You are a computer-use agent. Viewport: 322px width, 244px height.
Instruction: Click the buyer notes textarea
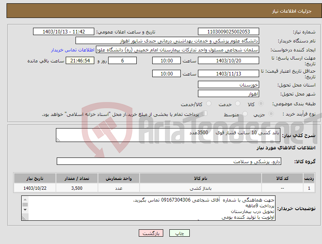(x=148, y=208)
